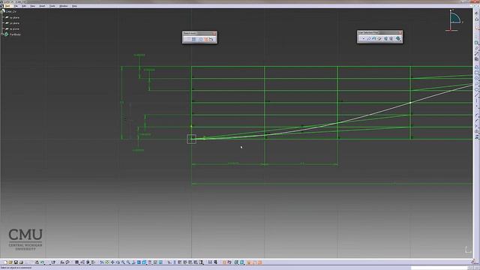This screenshot has width=480, height=270.
Task: Select the Project 3D Elements tool
Action: [x=476, y=137]
